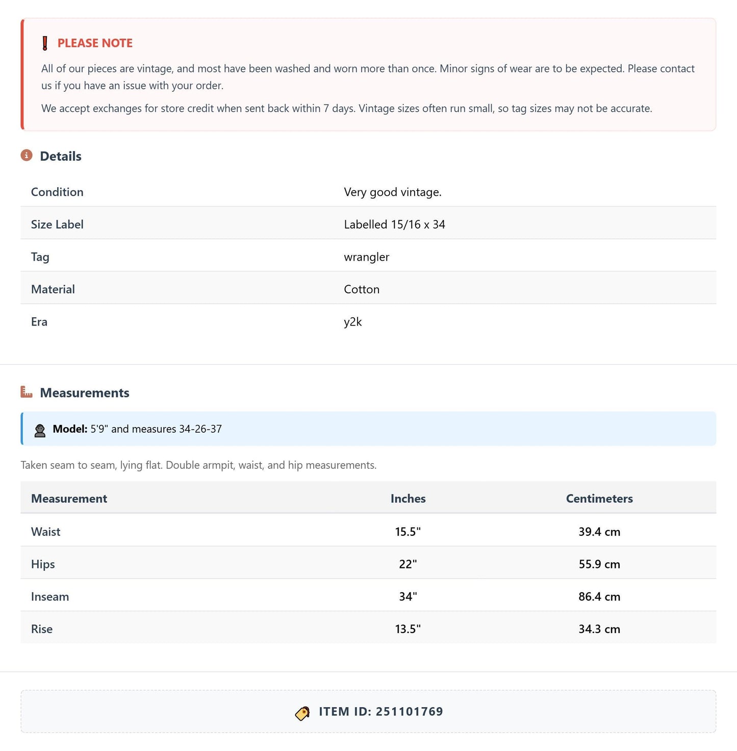Click the ITEM ID 251101769 text
737x751 pixels.
coord(381,712)
